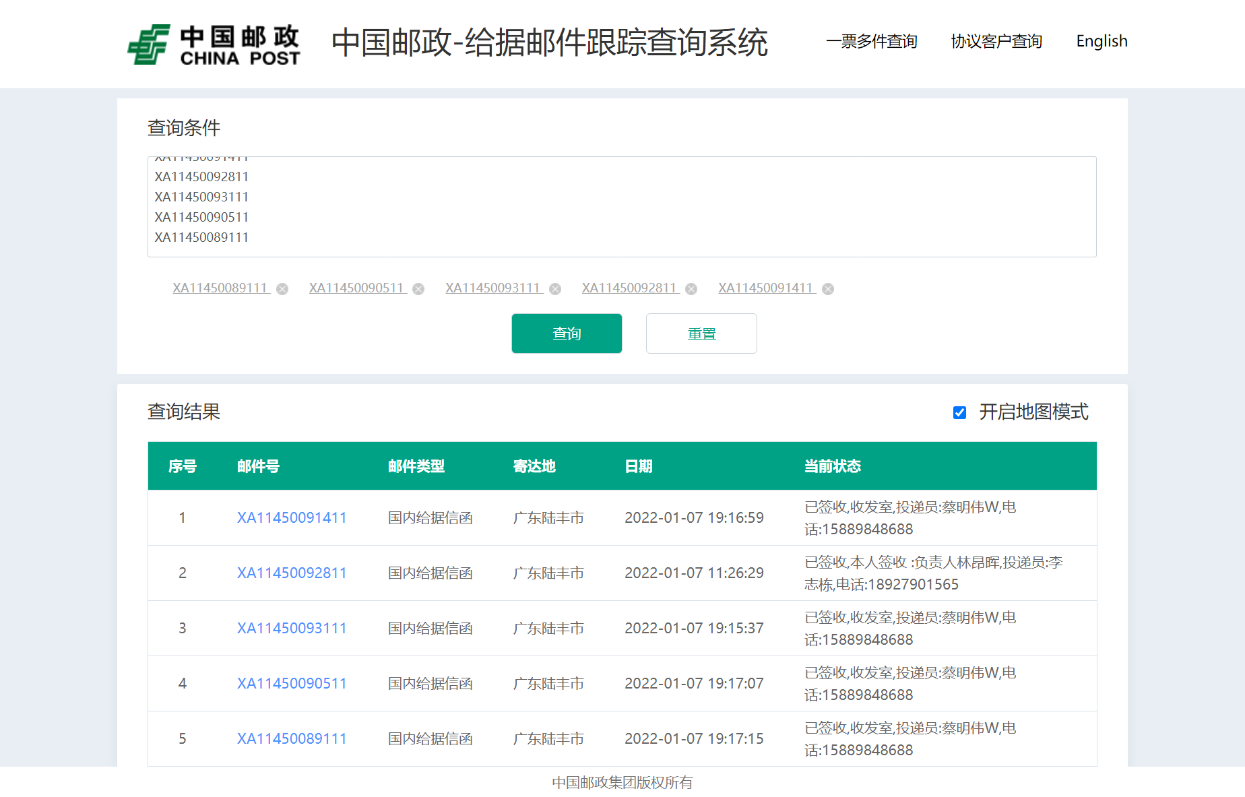Click the 日期 column header
1245x797 pixels.
[x=639, y=466]
